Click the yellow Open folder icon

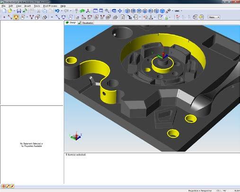(10, 11)
